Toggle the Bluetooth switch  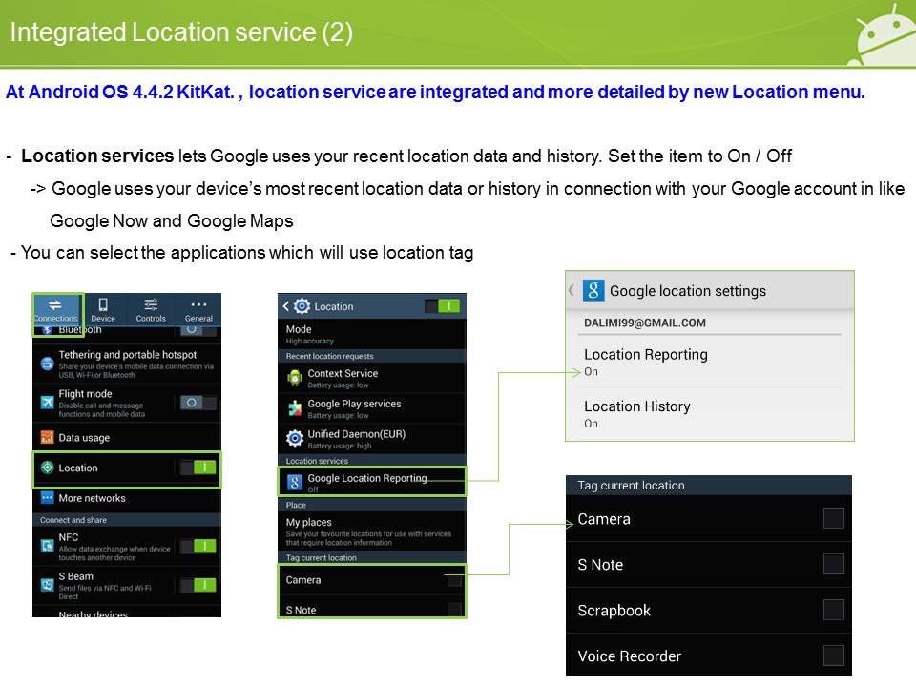coord(198,330)
